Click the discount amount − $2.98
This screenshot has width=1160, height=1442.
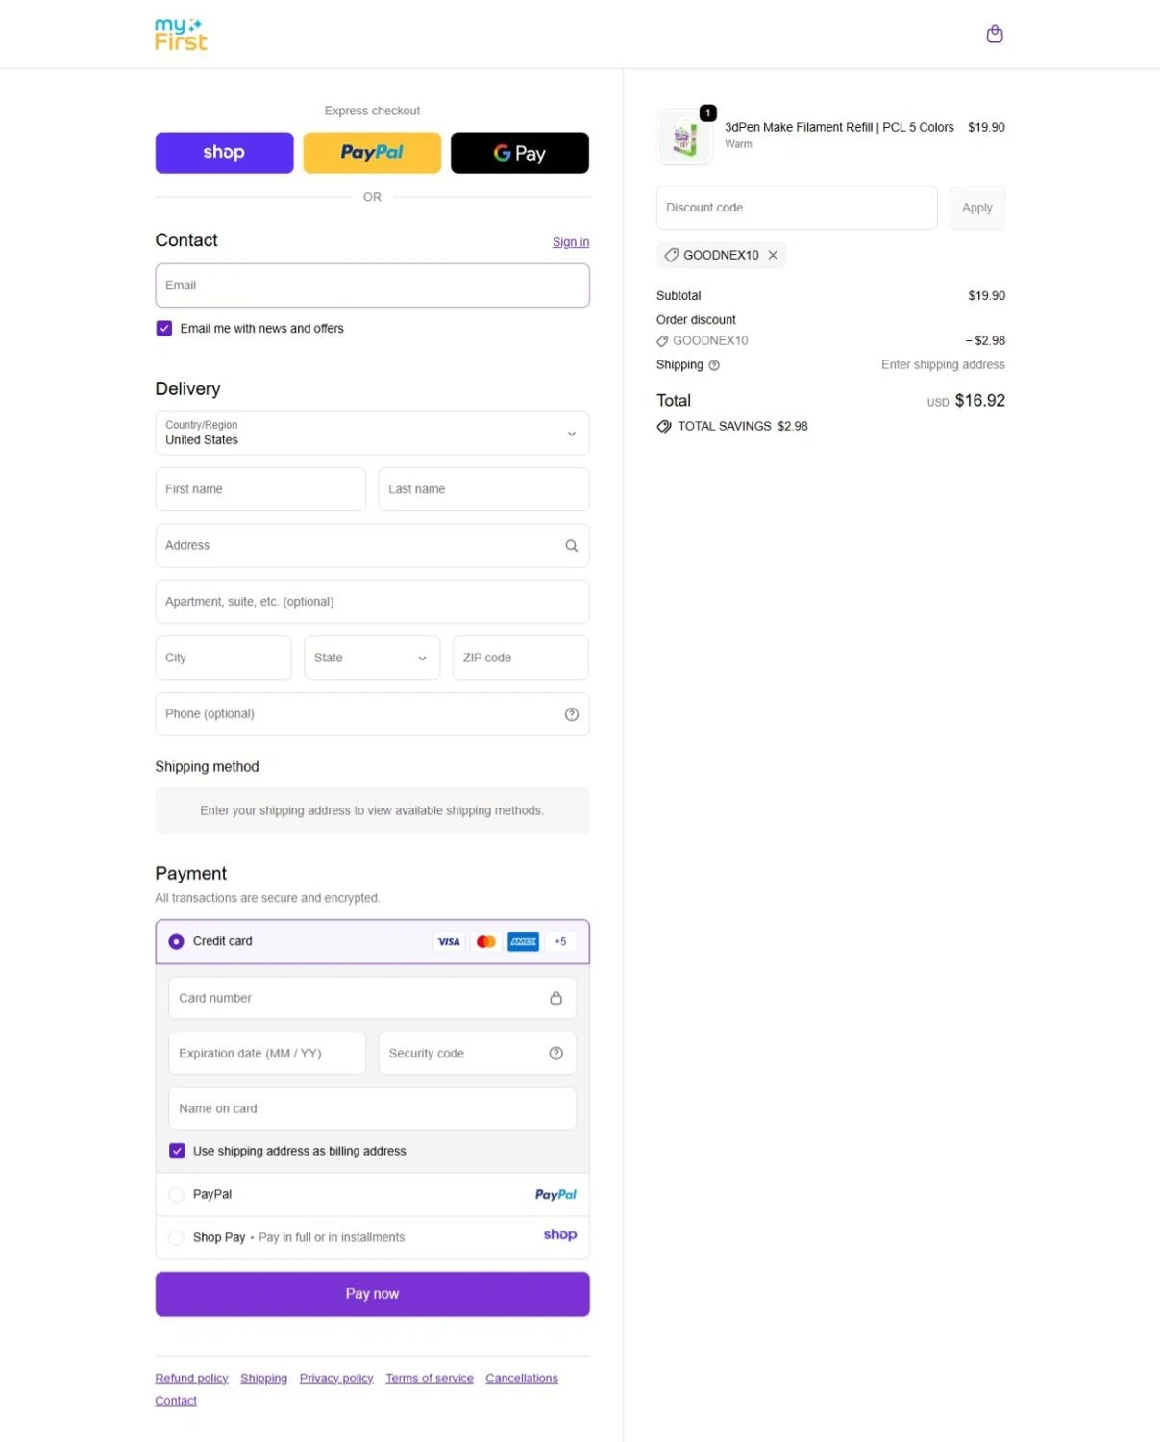point(985,341)
